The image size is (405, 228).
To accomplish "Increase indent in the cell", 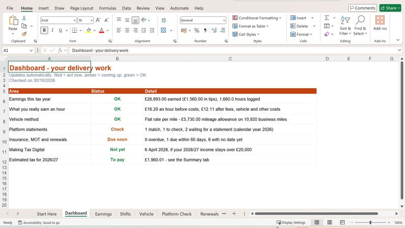I will [152, 31].
